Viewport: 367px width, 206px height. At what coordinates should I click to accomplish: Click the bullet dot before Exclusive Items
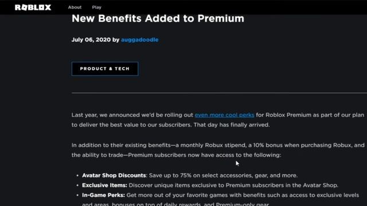[x=77, y=185]
